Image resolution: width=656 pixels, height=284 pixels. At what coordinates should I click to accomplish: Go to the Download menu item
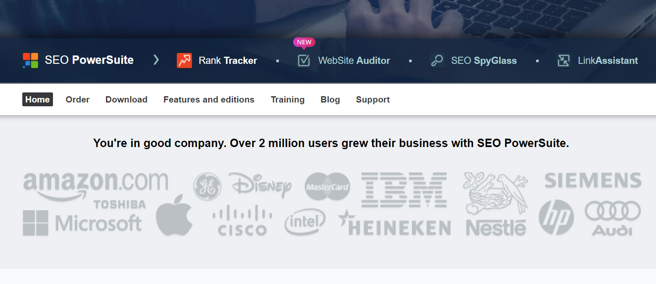coord(126,100)
